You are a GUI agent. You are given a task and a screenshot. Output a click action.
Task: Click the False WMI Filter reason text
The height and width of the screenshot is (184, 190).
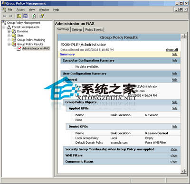155,143
